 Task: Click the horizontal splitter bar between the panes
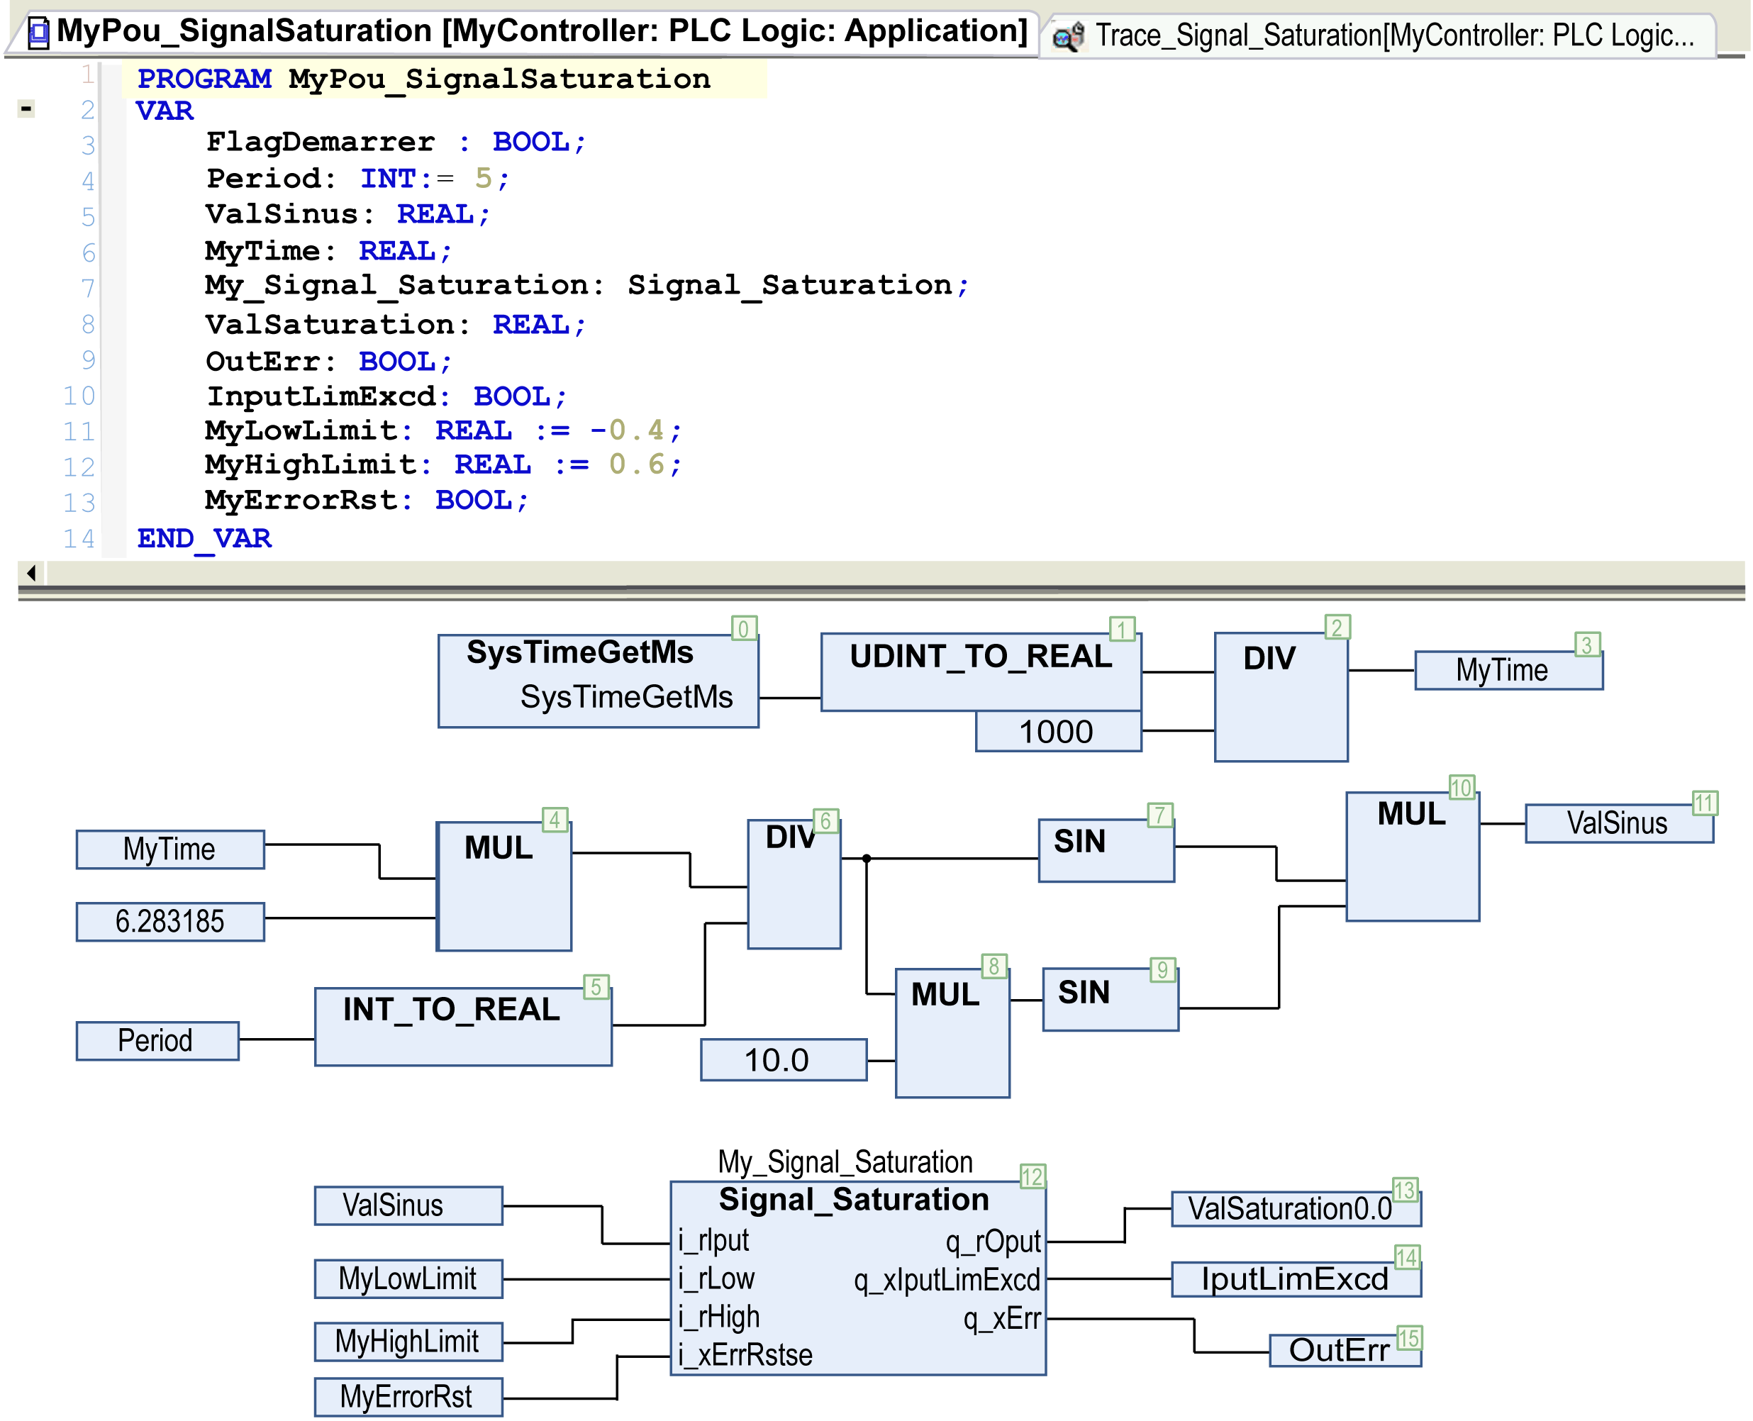pos(881,594)
